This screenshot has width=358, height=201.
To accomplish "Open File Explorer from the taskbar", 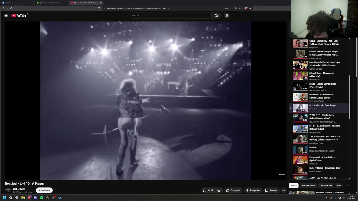I will pos(23,198).
